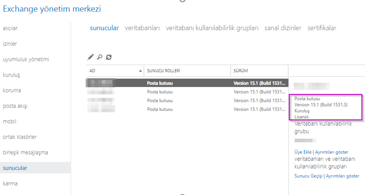Open izinler in the left menu
365x195 pixels.
(10, 44)
